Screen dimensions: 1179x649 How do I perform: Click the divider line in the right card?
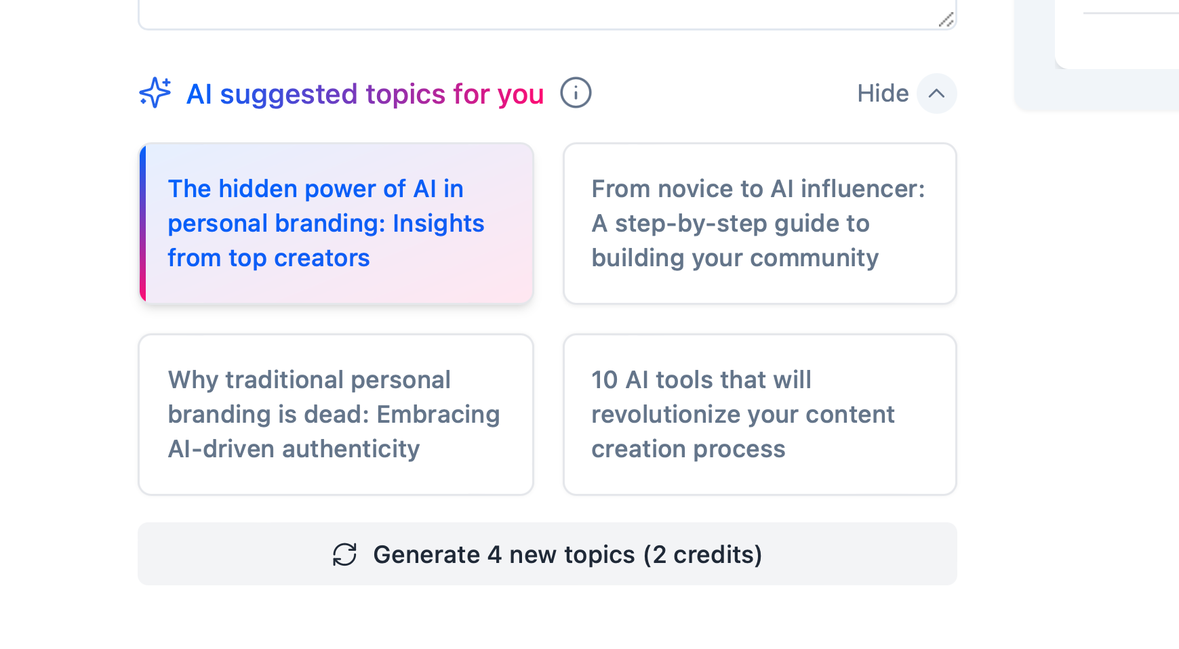(x=1131, y=13)
